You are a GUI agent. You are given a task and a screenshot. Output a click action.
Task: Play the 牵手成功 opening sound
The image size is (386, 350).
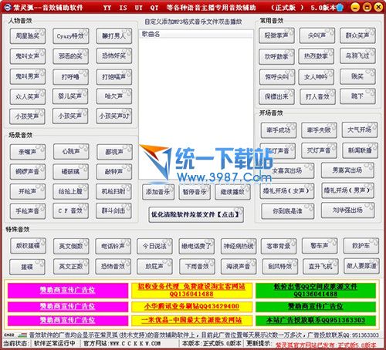tap(279, 130)
